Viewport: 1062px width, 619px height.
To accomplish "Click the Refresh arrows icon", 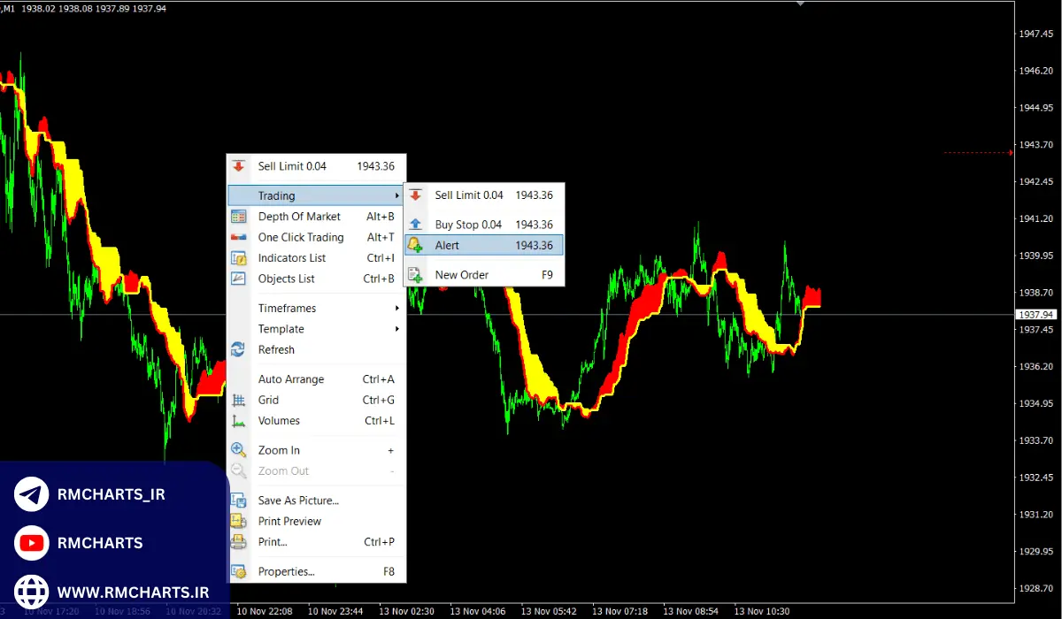I will coord(238,349).
